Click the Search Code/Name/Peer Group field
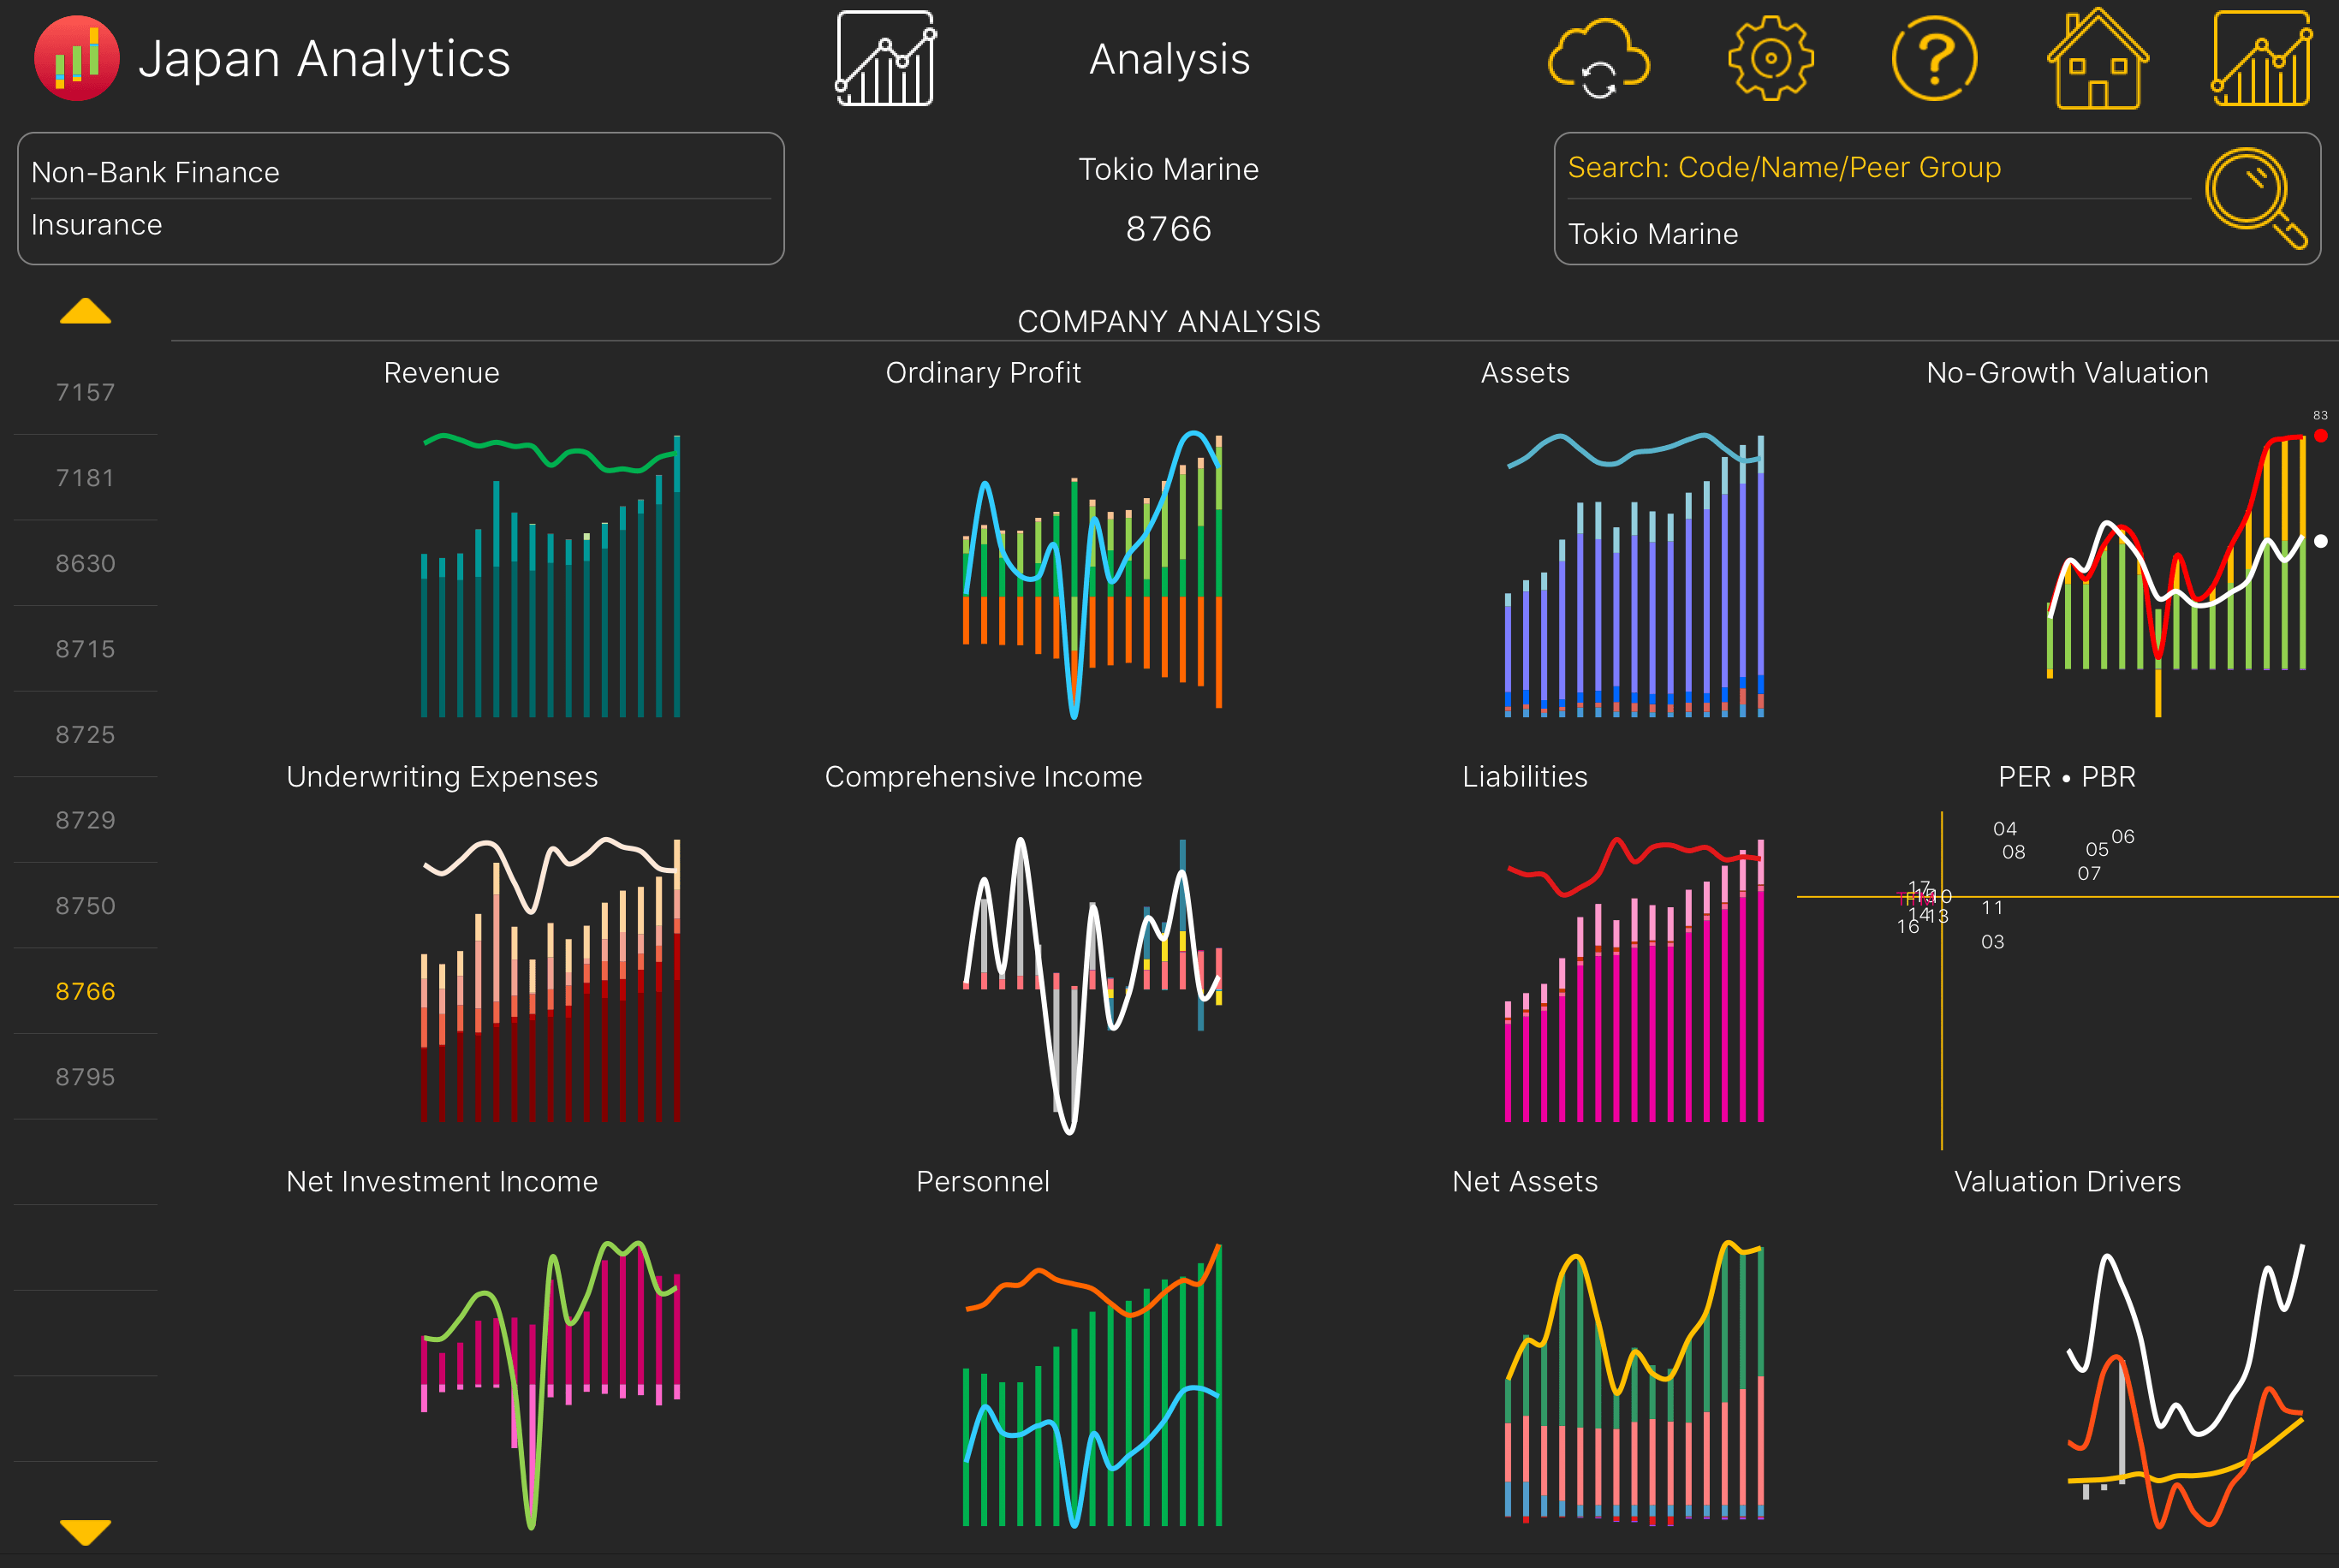The height and width of the screenshot is (1568, 2339). click(1870, 168)
